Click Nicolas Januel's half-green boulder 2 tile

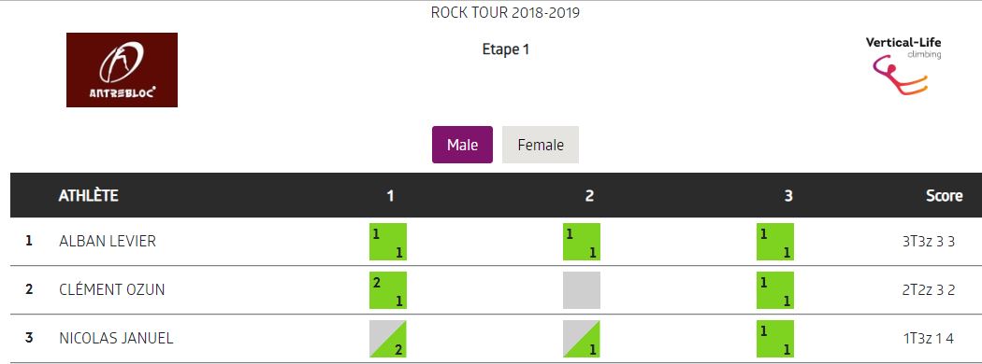pyautogui.click(x=581, y=339)
